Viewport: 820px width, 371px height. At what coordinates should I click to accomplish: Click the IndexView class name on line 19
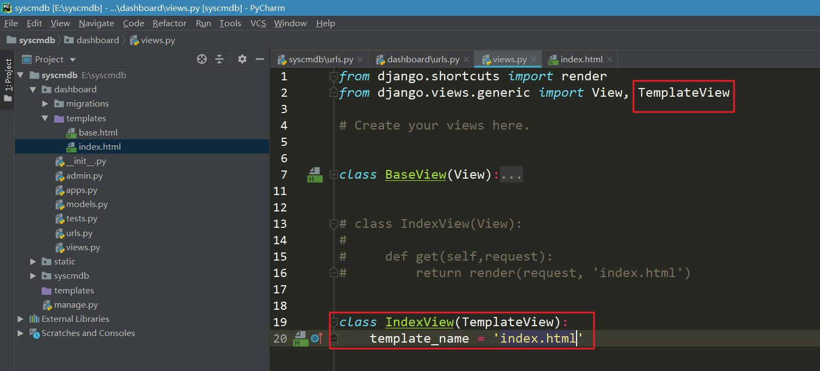(420, 322)
